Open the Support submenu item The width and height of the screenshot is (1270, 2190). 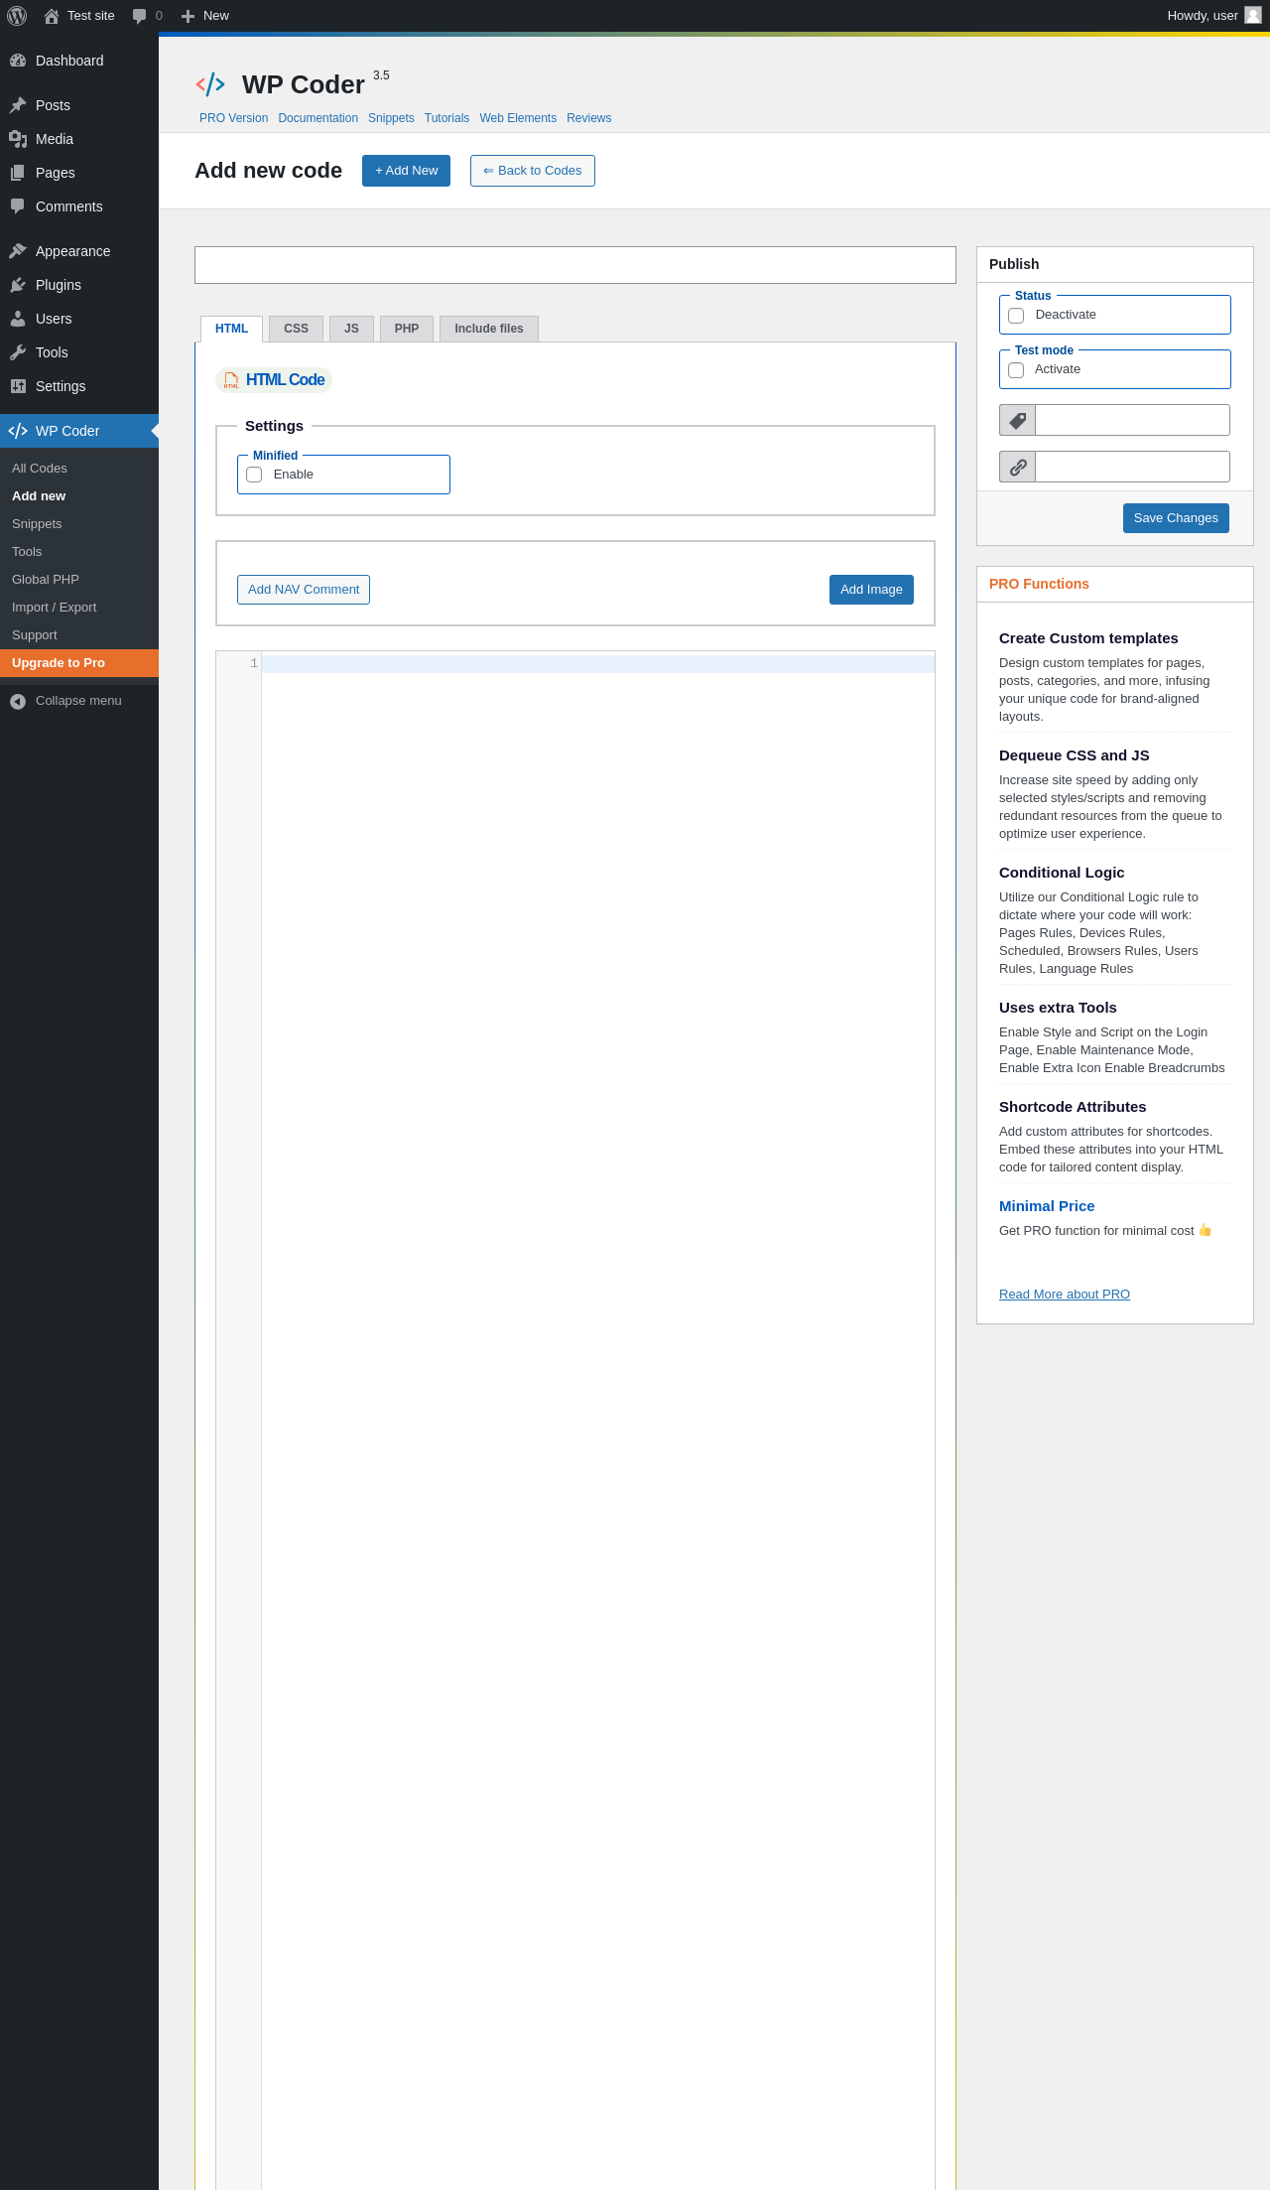[x=79, y=635]
